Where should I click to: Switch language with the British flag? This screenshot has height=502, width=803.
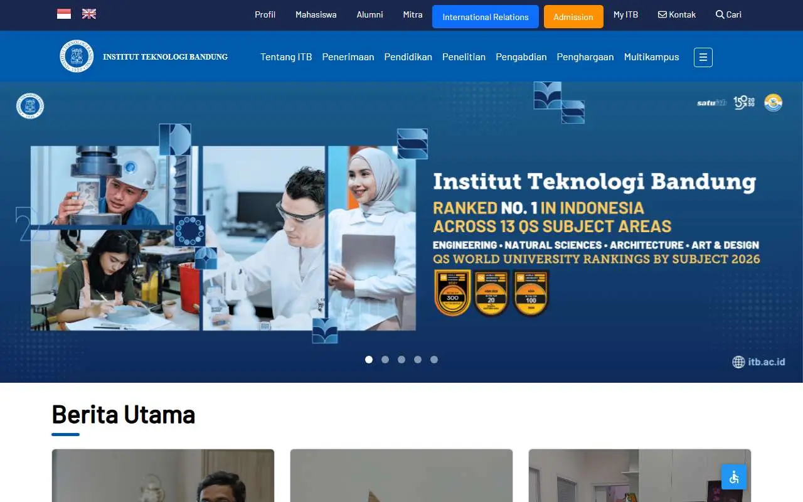pos(89,14)
